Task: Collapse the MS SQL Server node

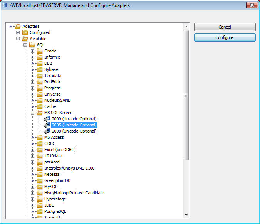Action: click(32, 113)
